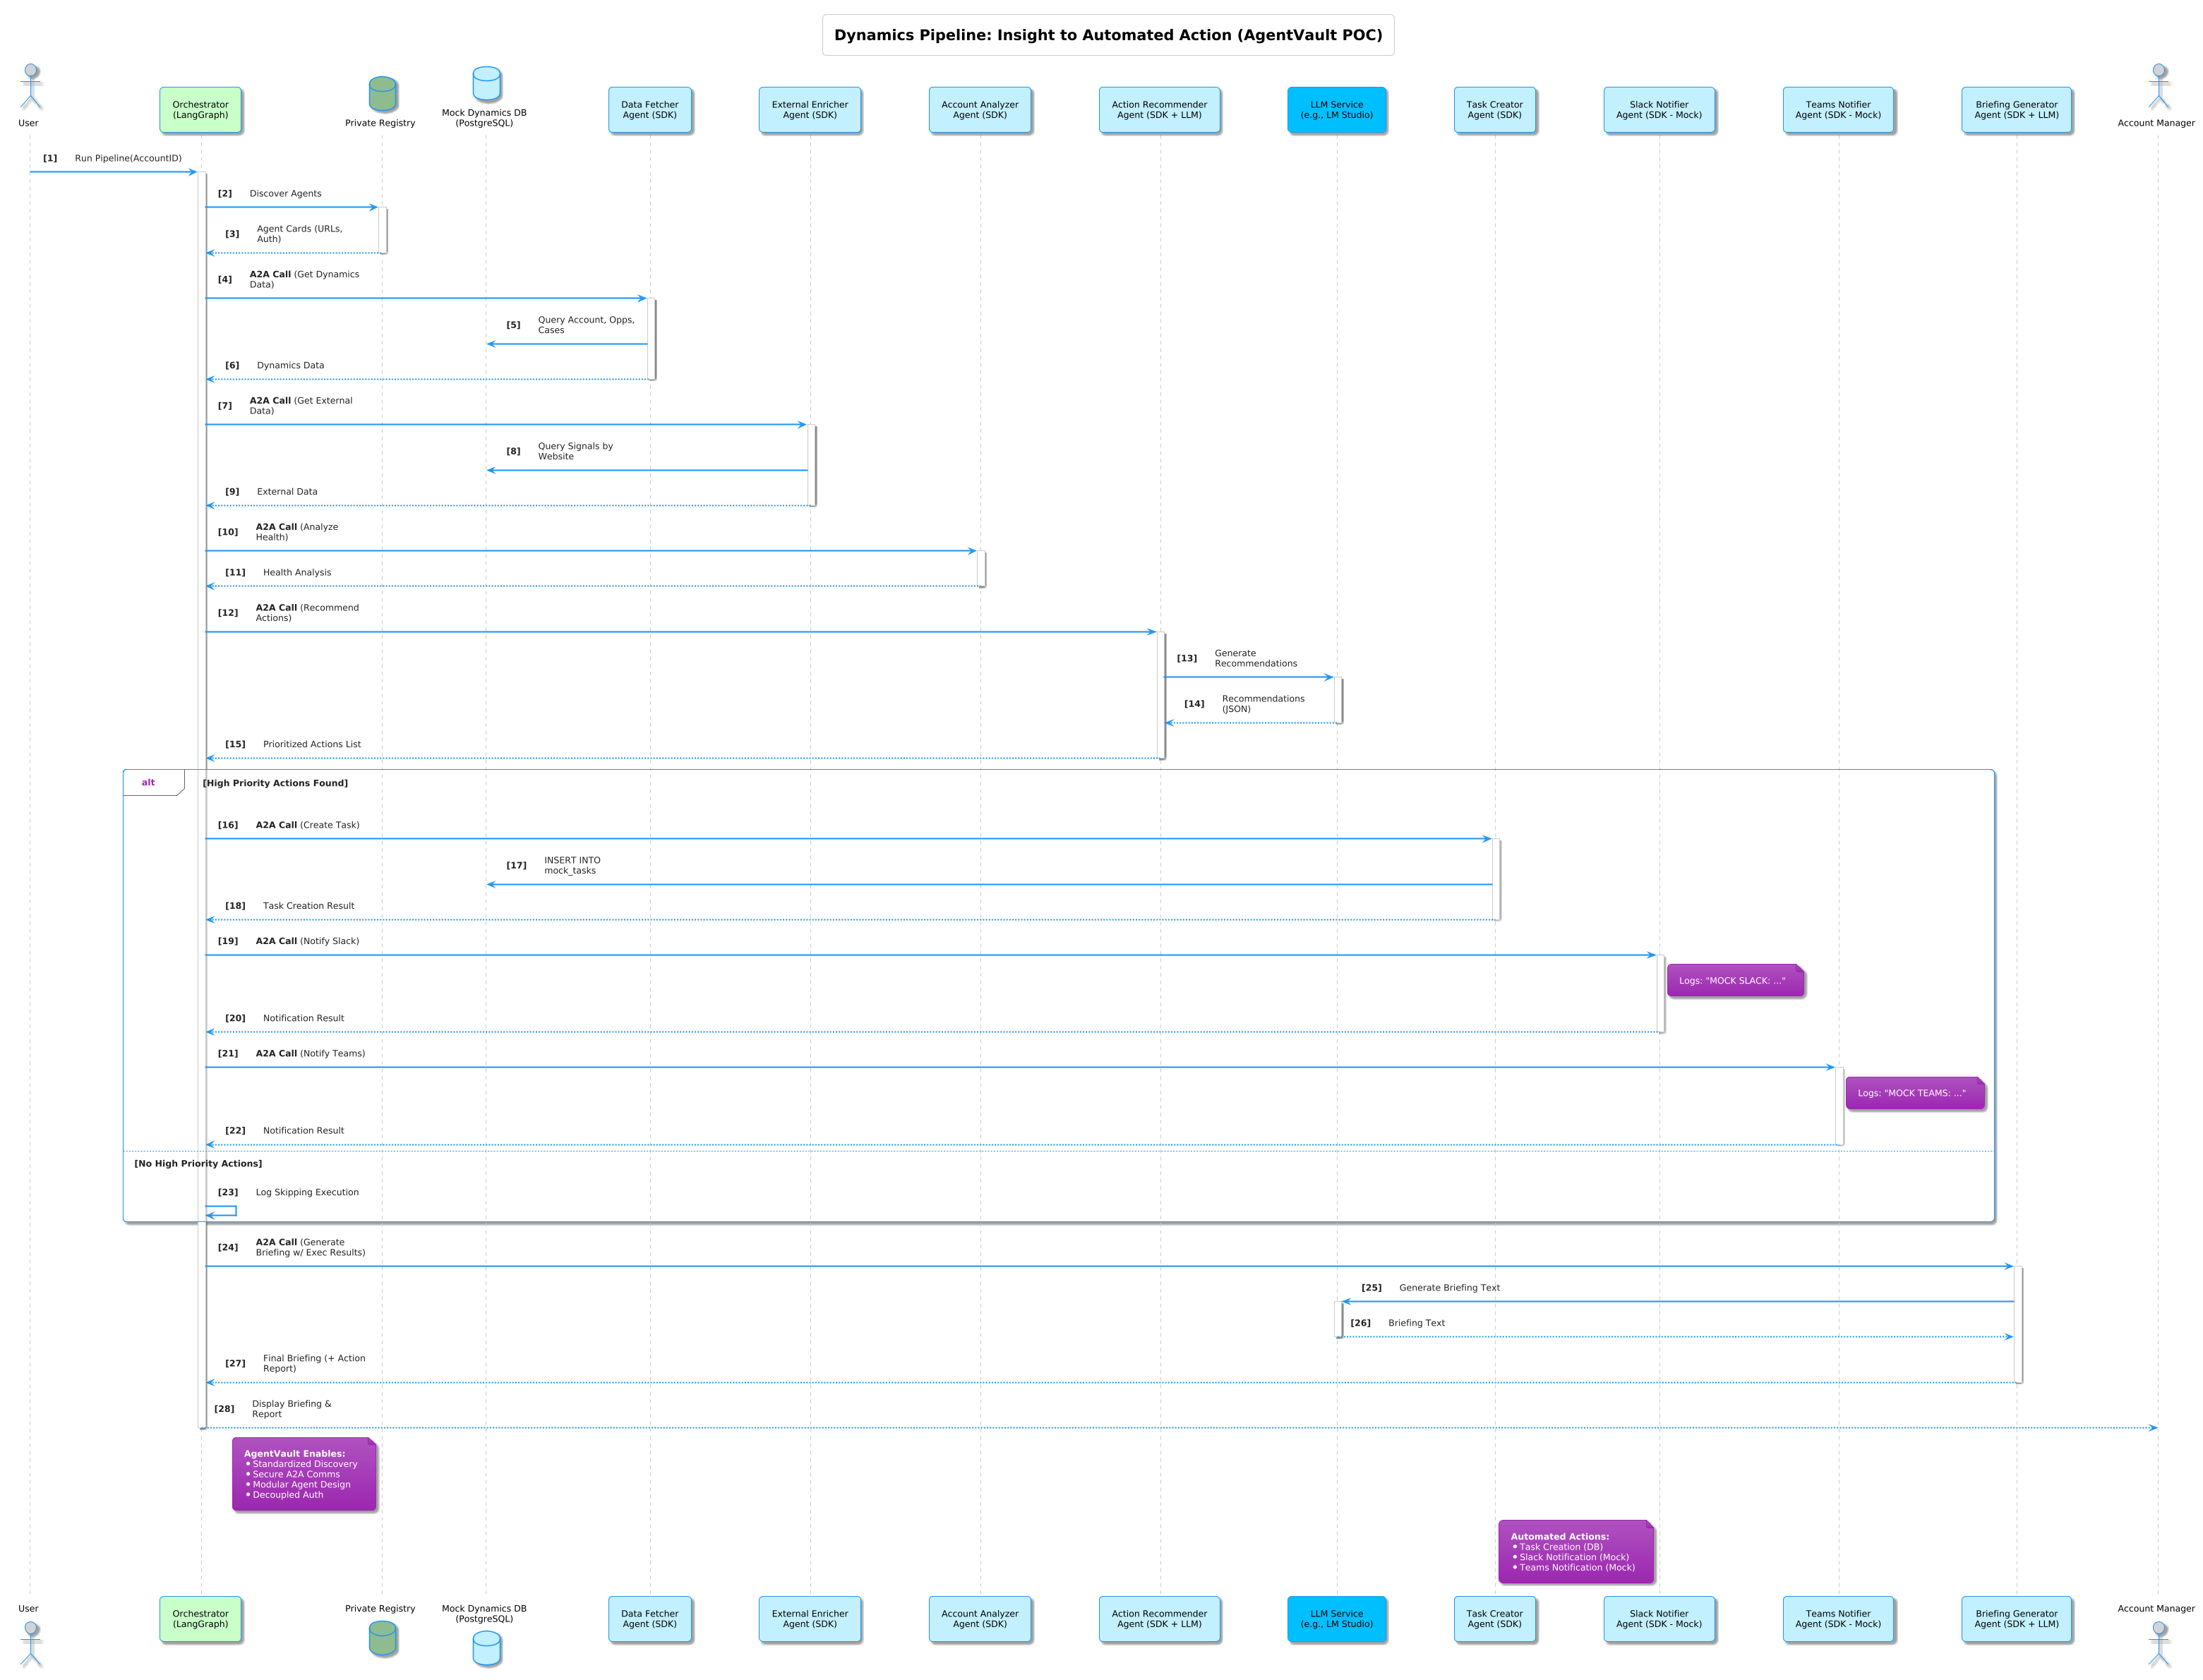Select the 'Recommendations (JSON)' reply label
Image resolution: width=2203 pixels, height=1680 pixels.
tap(1263, 704)
